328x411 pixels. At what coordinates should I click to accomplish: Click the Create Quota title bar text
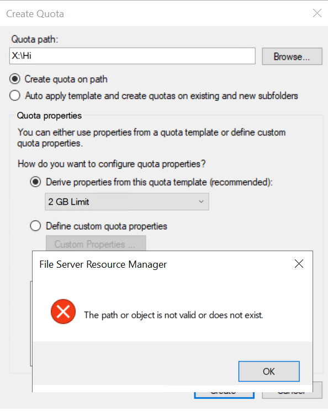click(x=35, y=14)
